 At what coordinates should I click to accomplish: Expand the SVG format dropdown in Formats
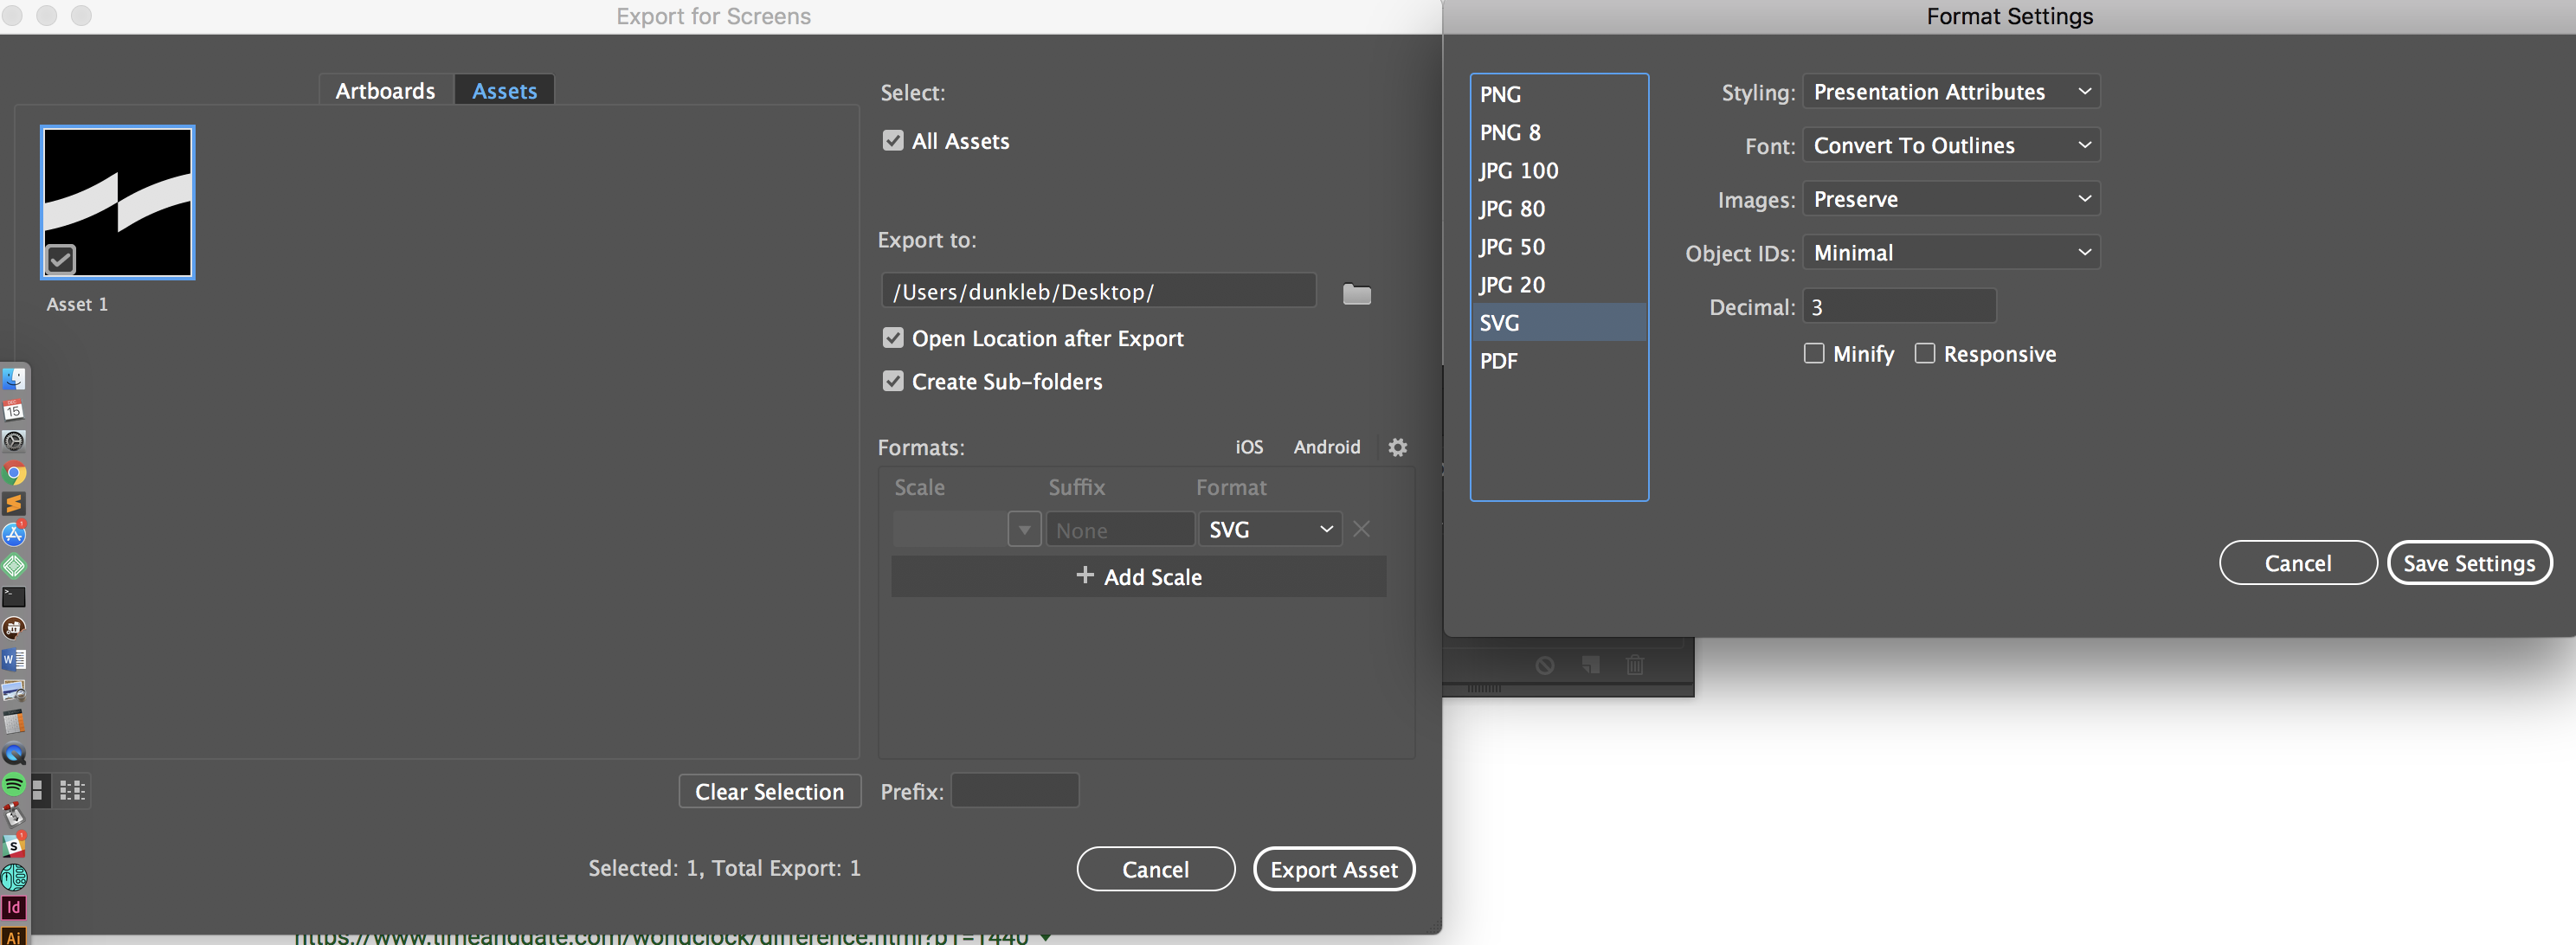(x=1326, y=529)
